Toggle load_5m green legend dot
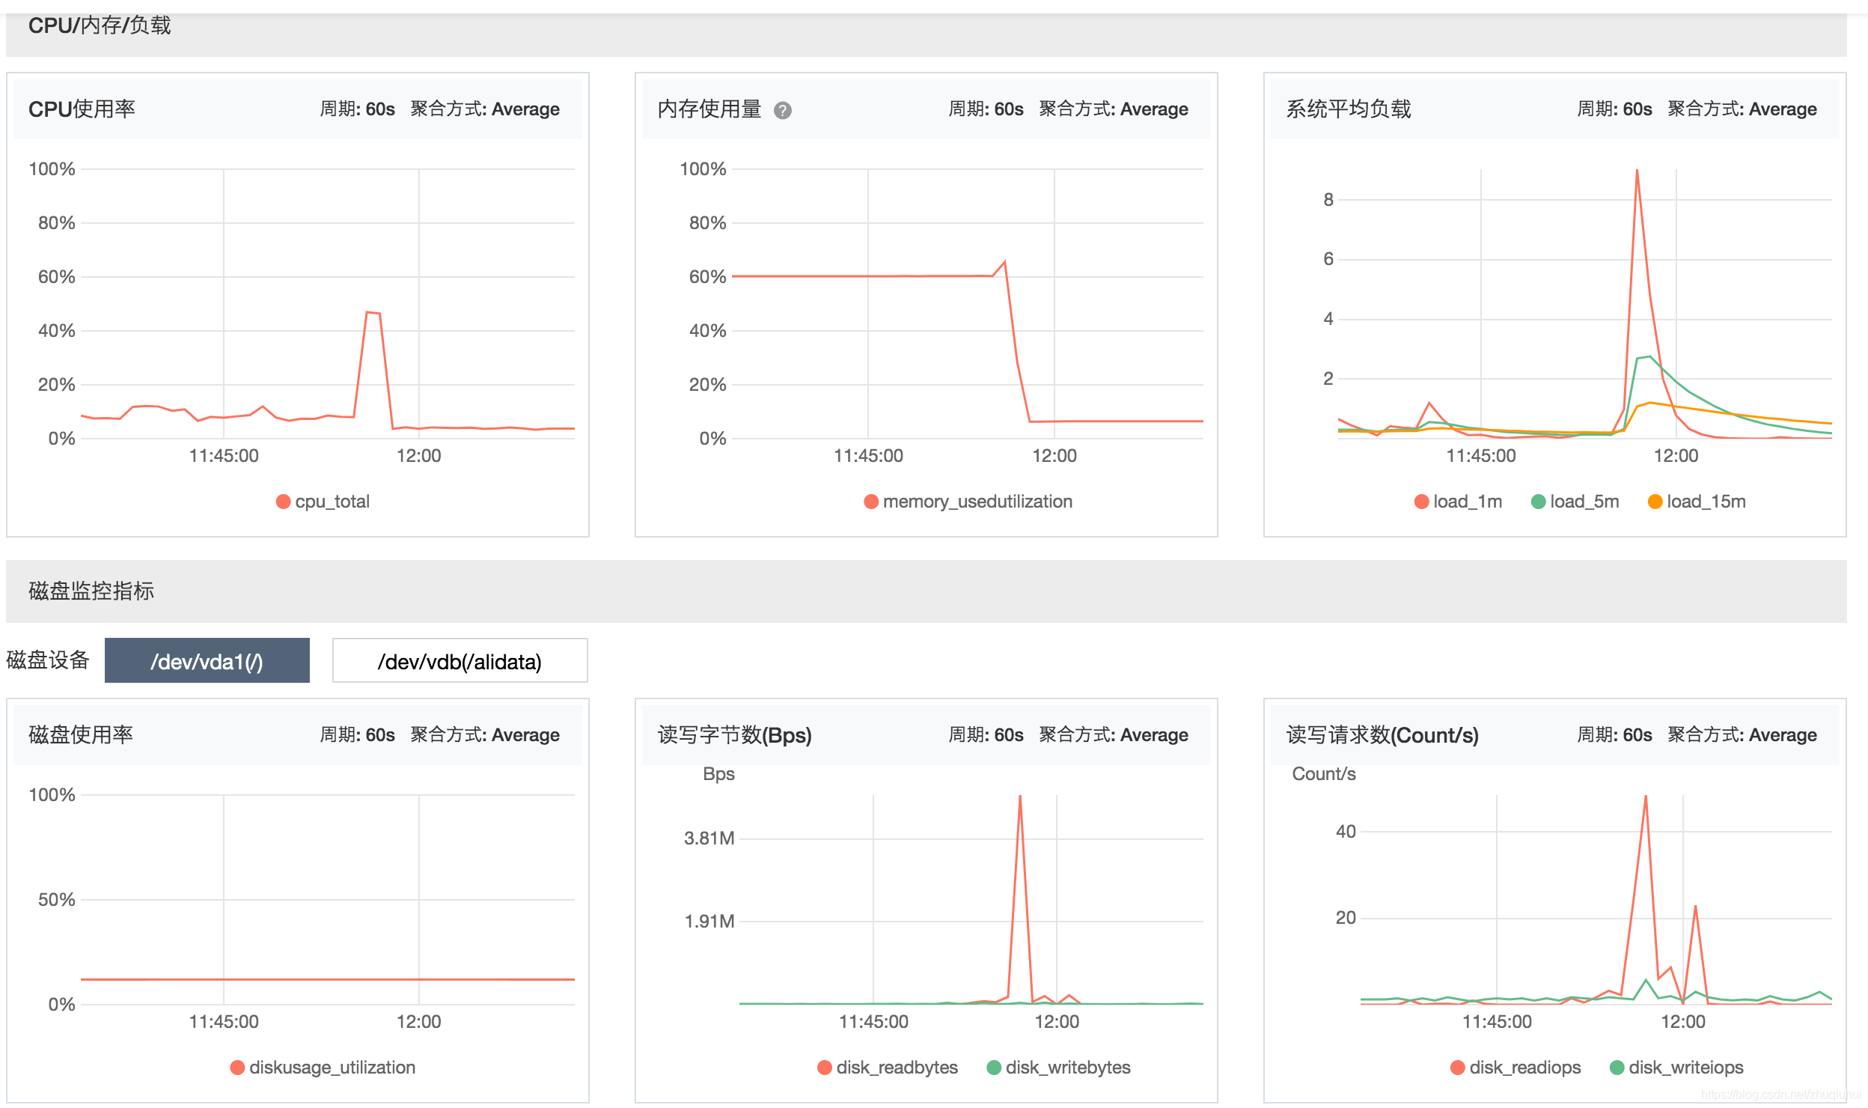Image resolution: width=1868 pixels, height=1108 pixels. coord(1538,502)
